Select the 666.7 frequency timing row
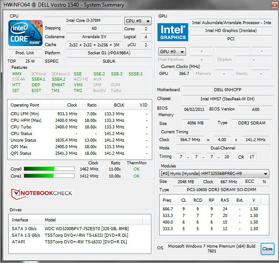 (x=214, y=209)
